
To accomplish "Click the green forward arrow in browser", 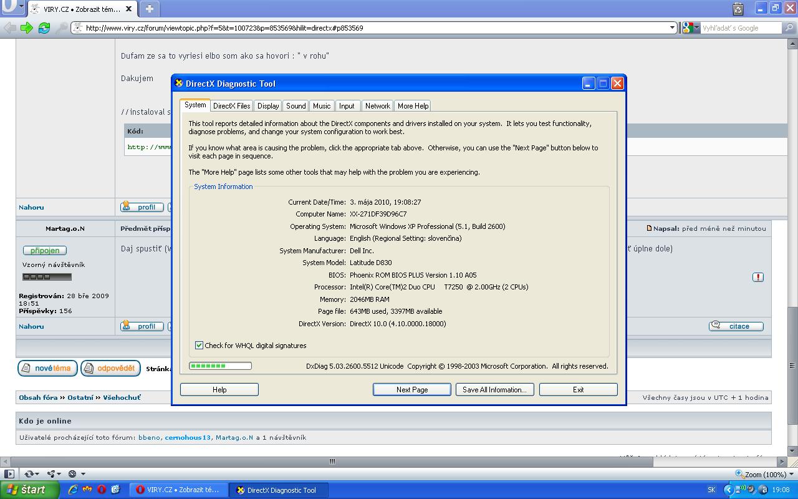I will pyautogui.click(x=26, y=27).
